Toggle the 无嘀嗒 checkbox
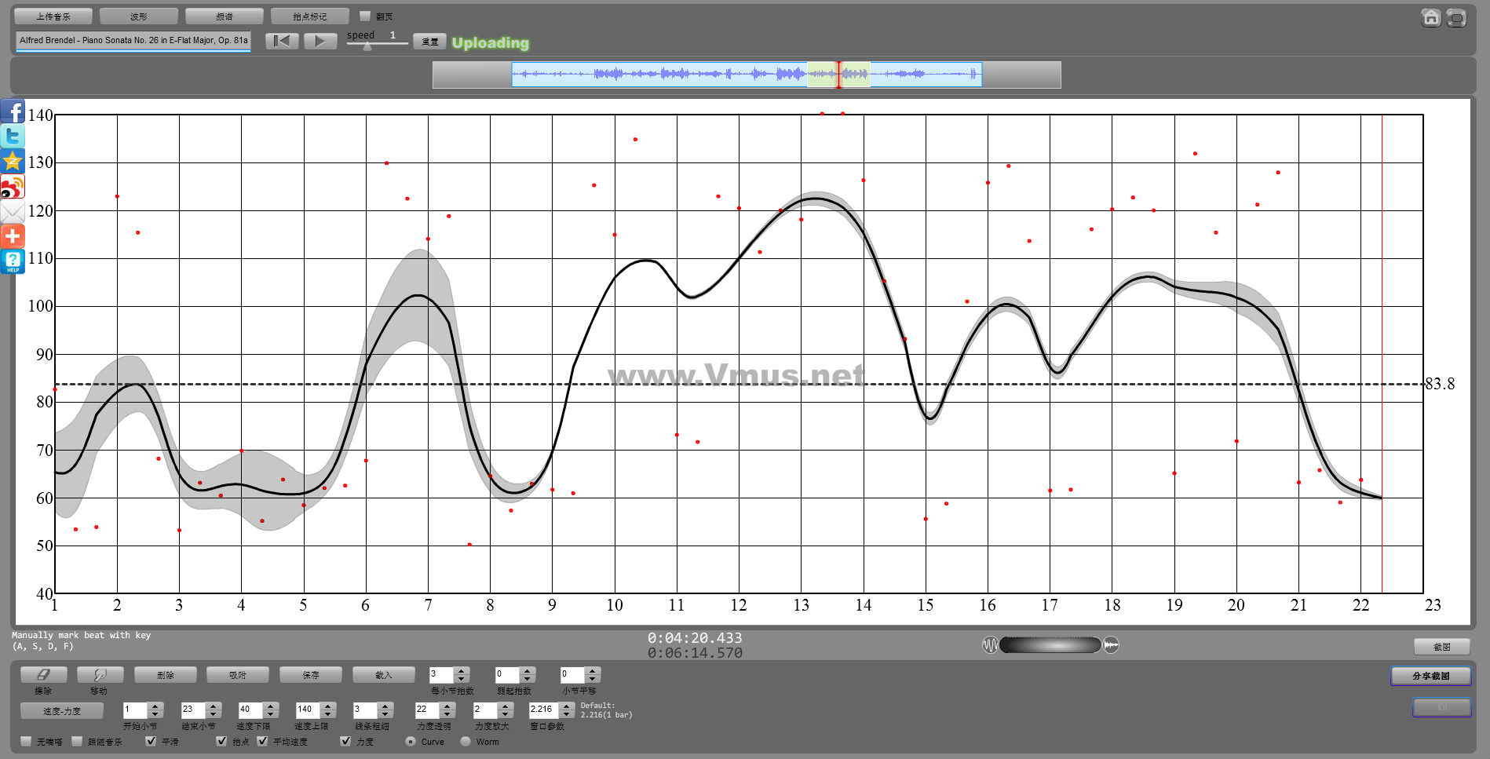Screen dimensions: 1490x759 click(x=26, y=741)
